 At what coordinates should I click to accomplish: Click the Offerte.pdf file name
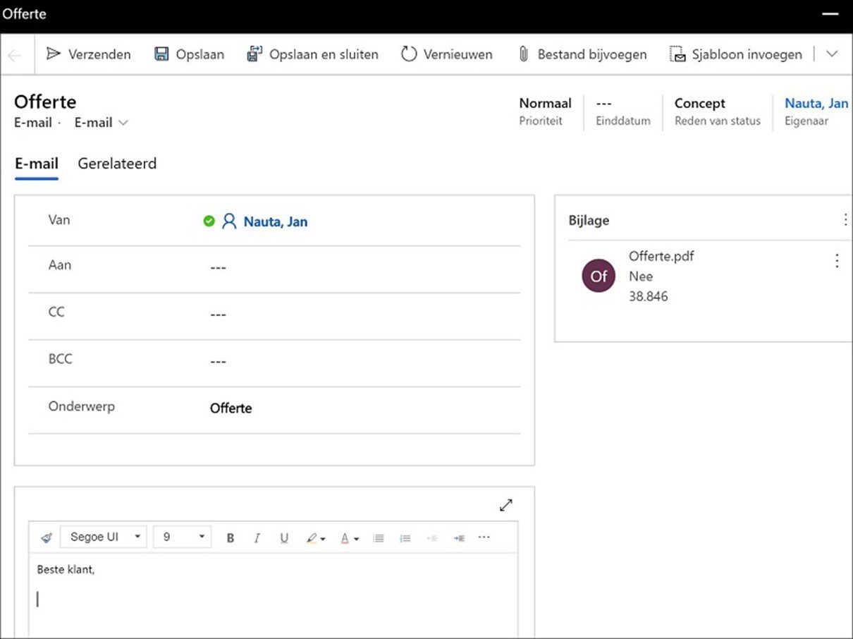tap(661, 256)
